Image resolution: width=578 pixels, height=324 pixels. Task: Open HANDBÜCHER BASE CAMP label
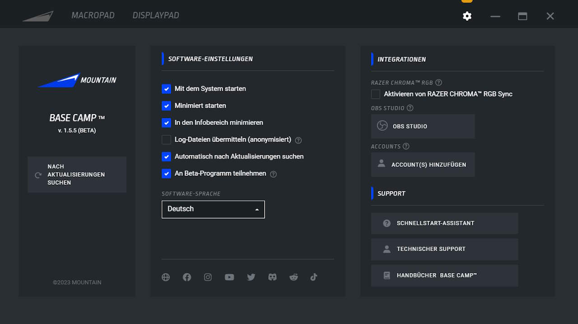(x=437, y=275)
